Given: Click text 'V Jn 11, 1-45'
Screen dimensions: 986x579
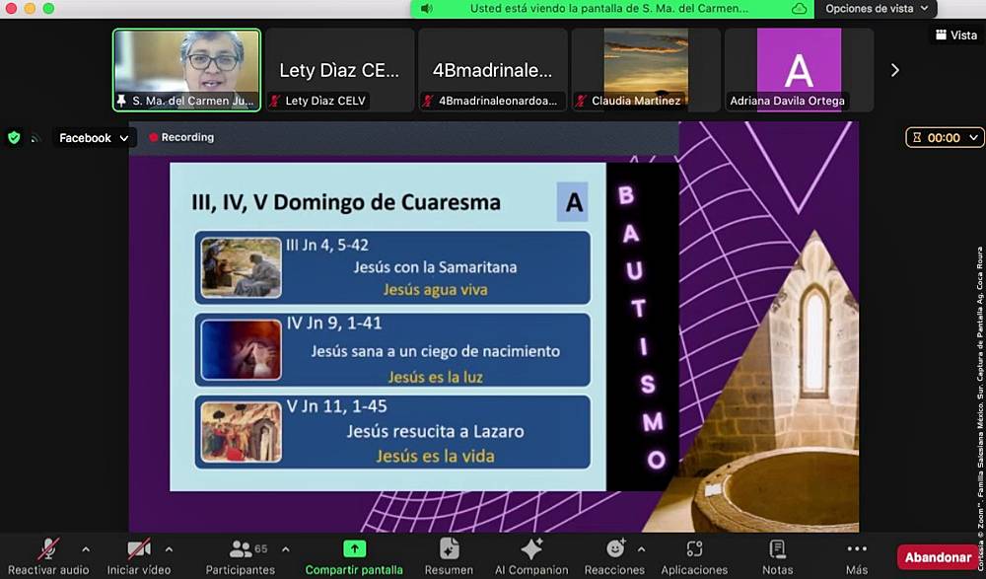Looking at the screenshot, I should pyautogui.click(x=336, y=406).
